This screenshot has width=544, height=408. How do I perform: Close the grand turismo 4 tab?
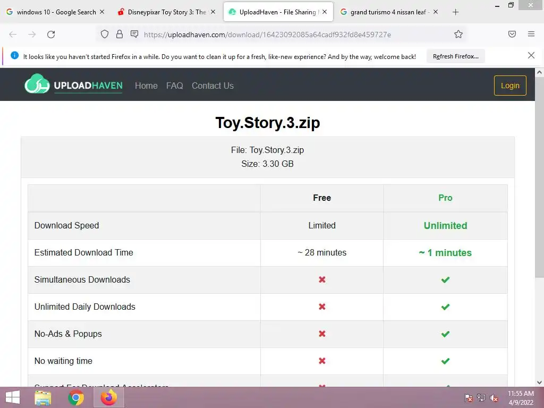(x=436, y=12)
